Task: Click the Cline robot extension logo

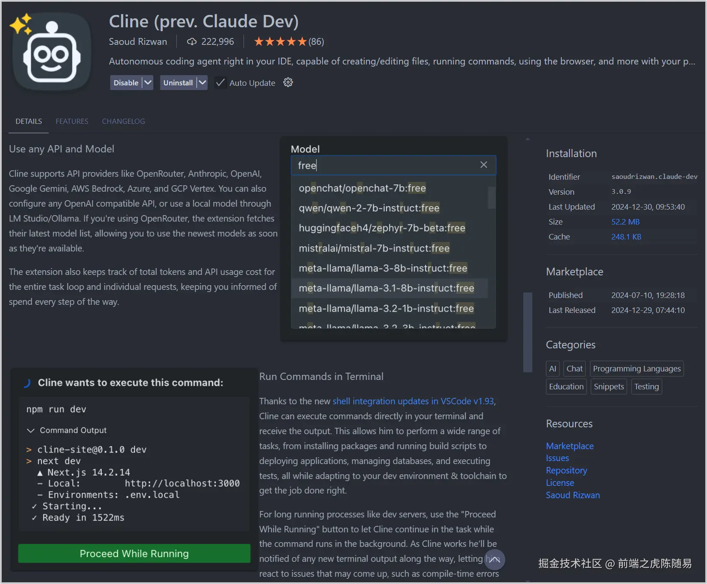Action: pos(52,52)
